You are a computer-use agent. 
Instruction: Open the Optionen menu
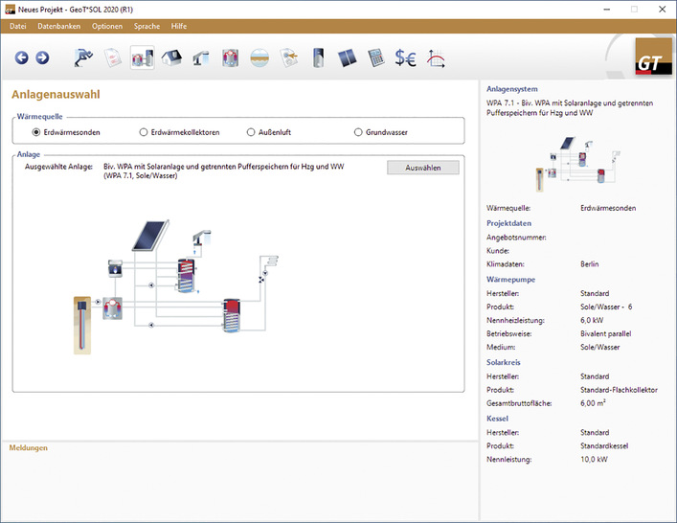[x=107, y=26]
